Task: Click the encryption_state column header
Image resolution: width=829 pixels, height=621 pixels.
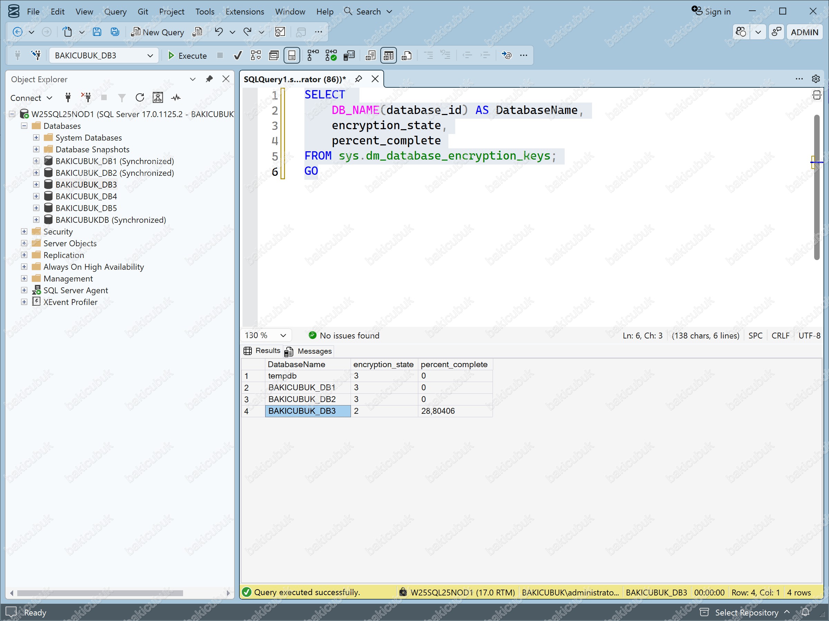Action: coord(384,364)
